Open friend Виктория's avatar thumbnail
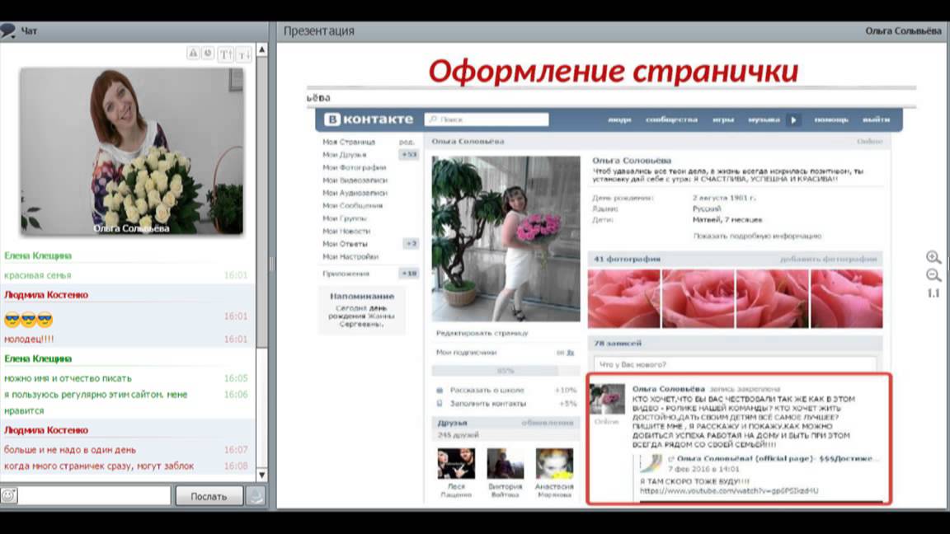Screen dimensions: 950x534 click(x=506, y=464)
